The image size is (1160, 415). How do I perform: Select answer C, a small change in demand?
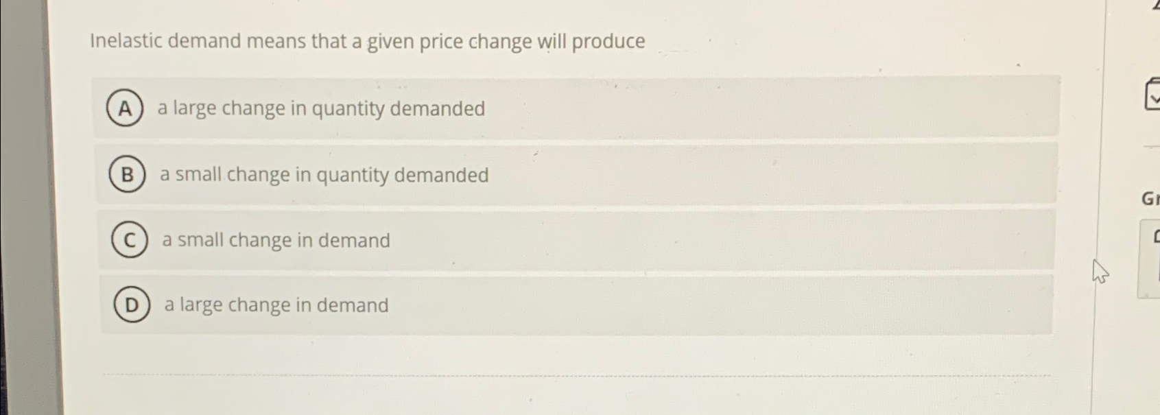(x=275, y=240)
